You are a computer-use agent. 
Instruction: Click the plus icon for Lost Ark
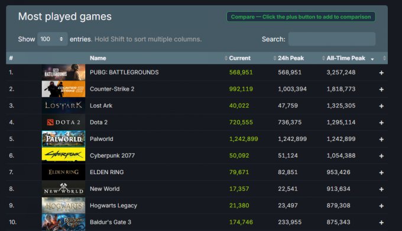tap(381, 106)
